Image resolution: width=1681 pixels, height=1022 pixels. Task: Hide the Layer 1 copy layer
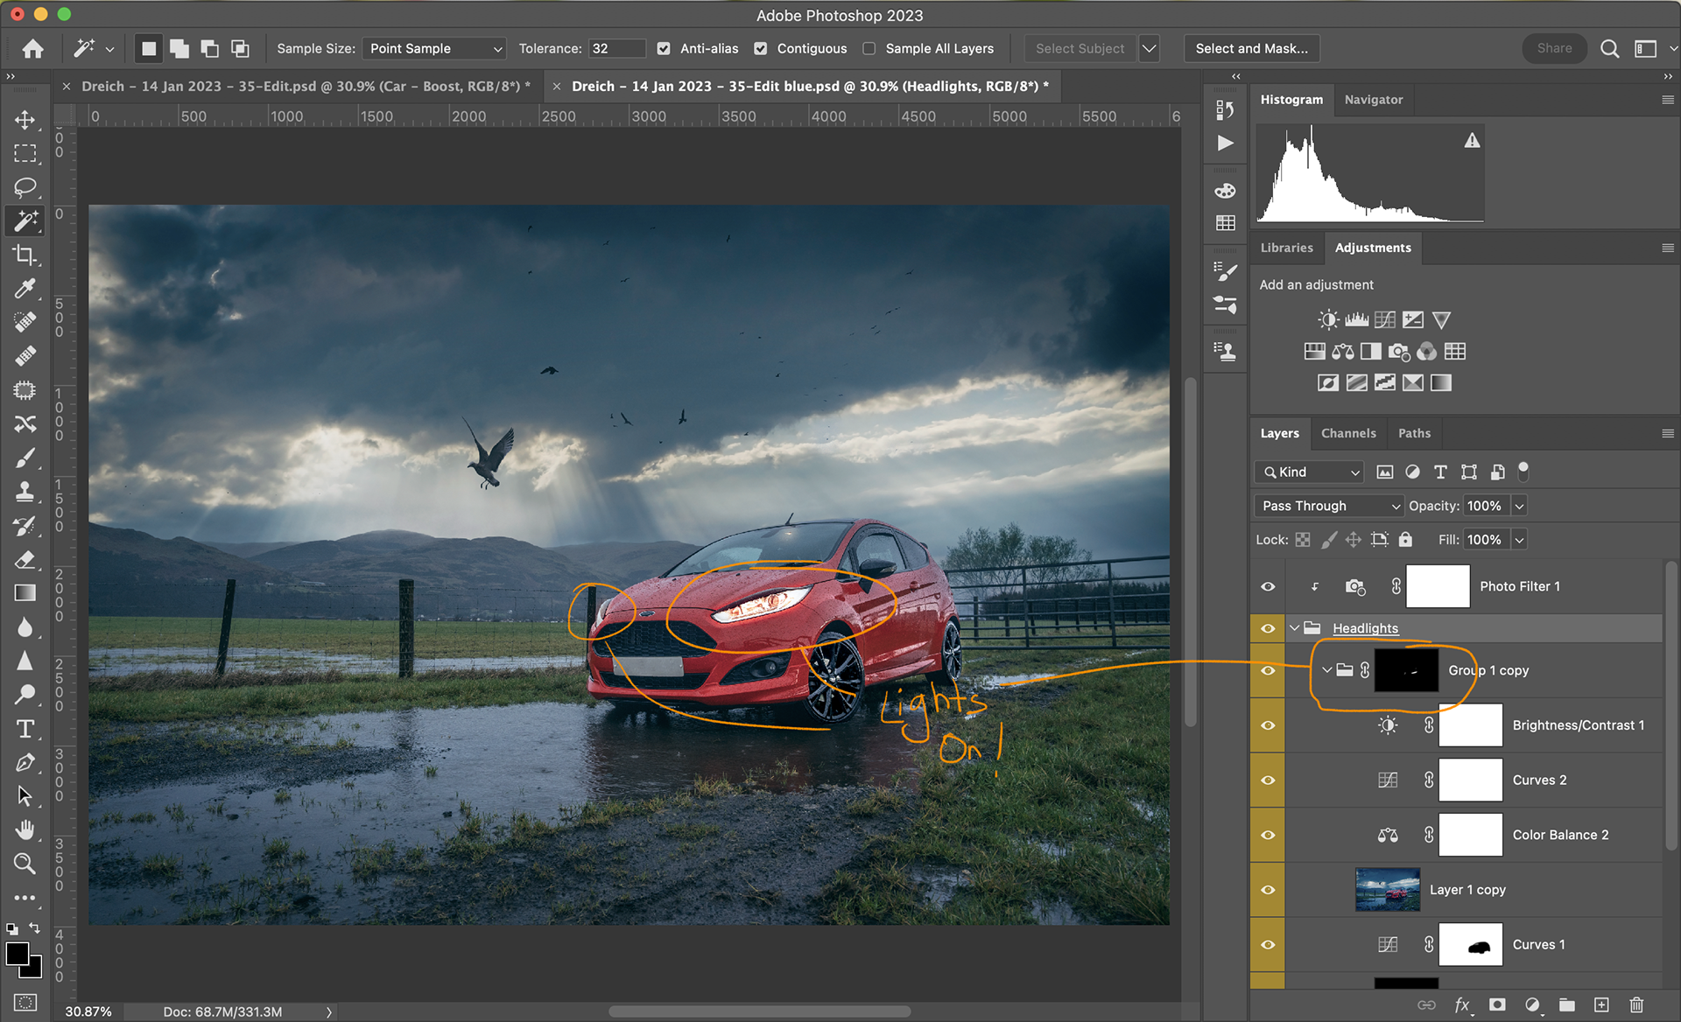[x=1267, y=890]
